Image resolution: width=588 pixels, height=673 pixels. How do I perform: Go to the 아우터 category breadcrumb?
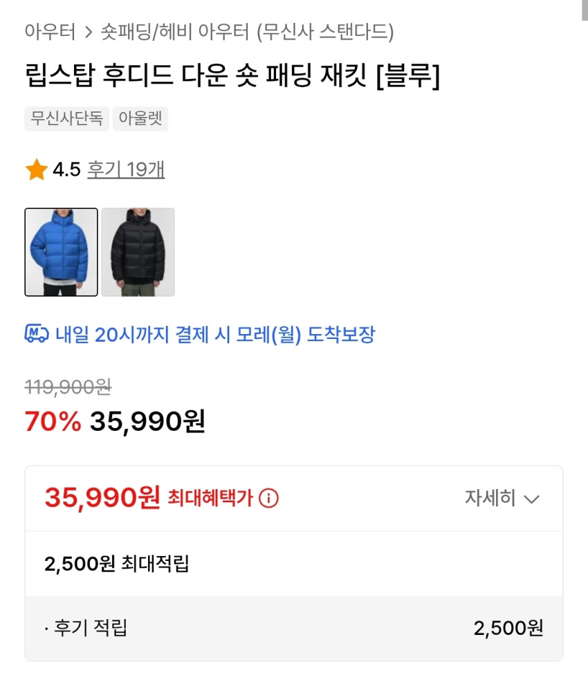tap(50, 32)
